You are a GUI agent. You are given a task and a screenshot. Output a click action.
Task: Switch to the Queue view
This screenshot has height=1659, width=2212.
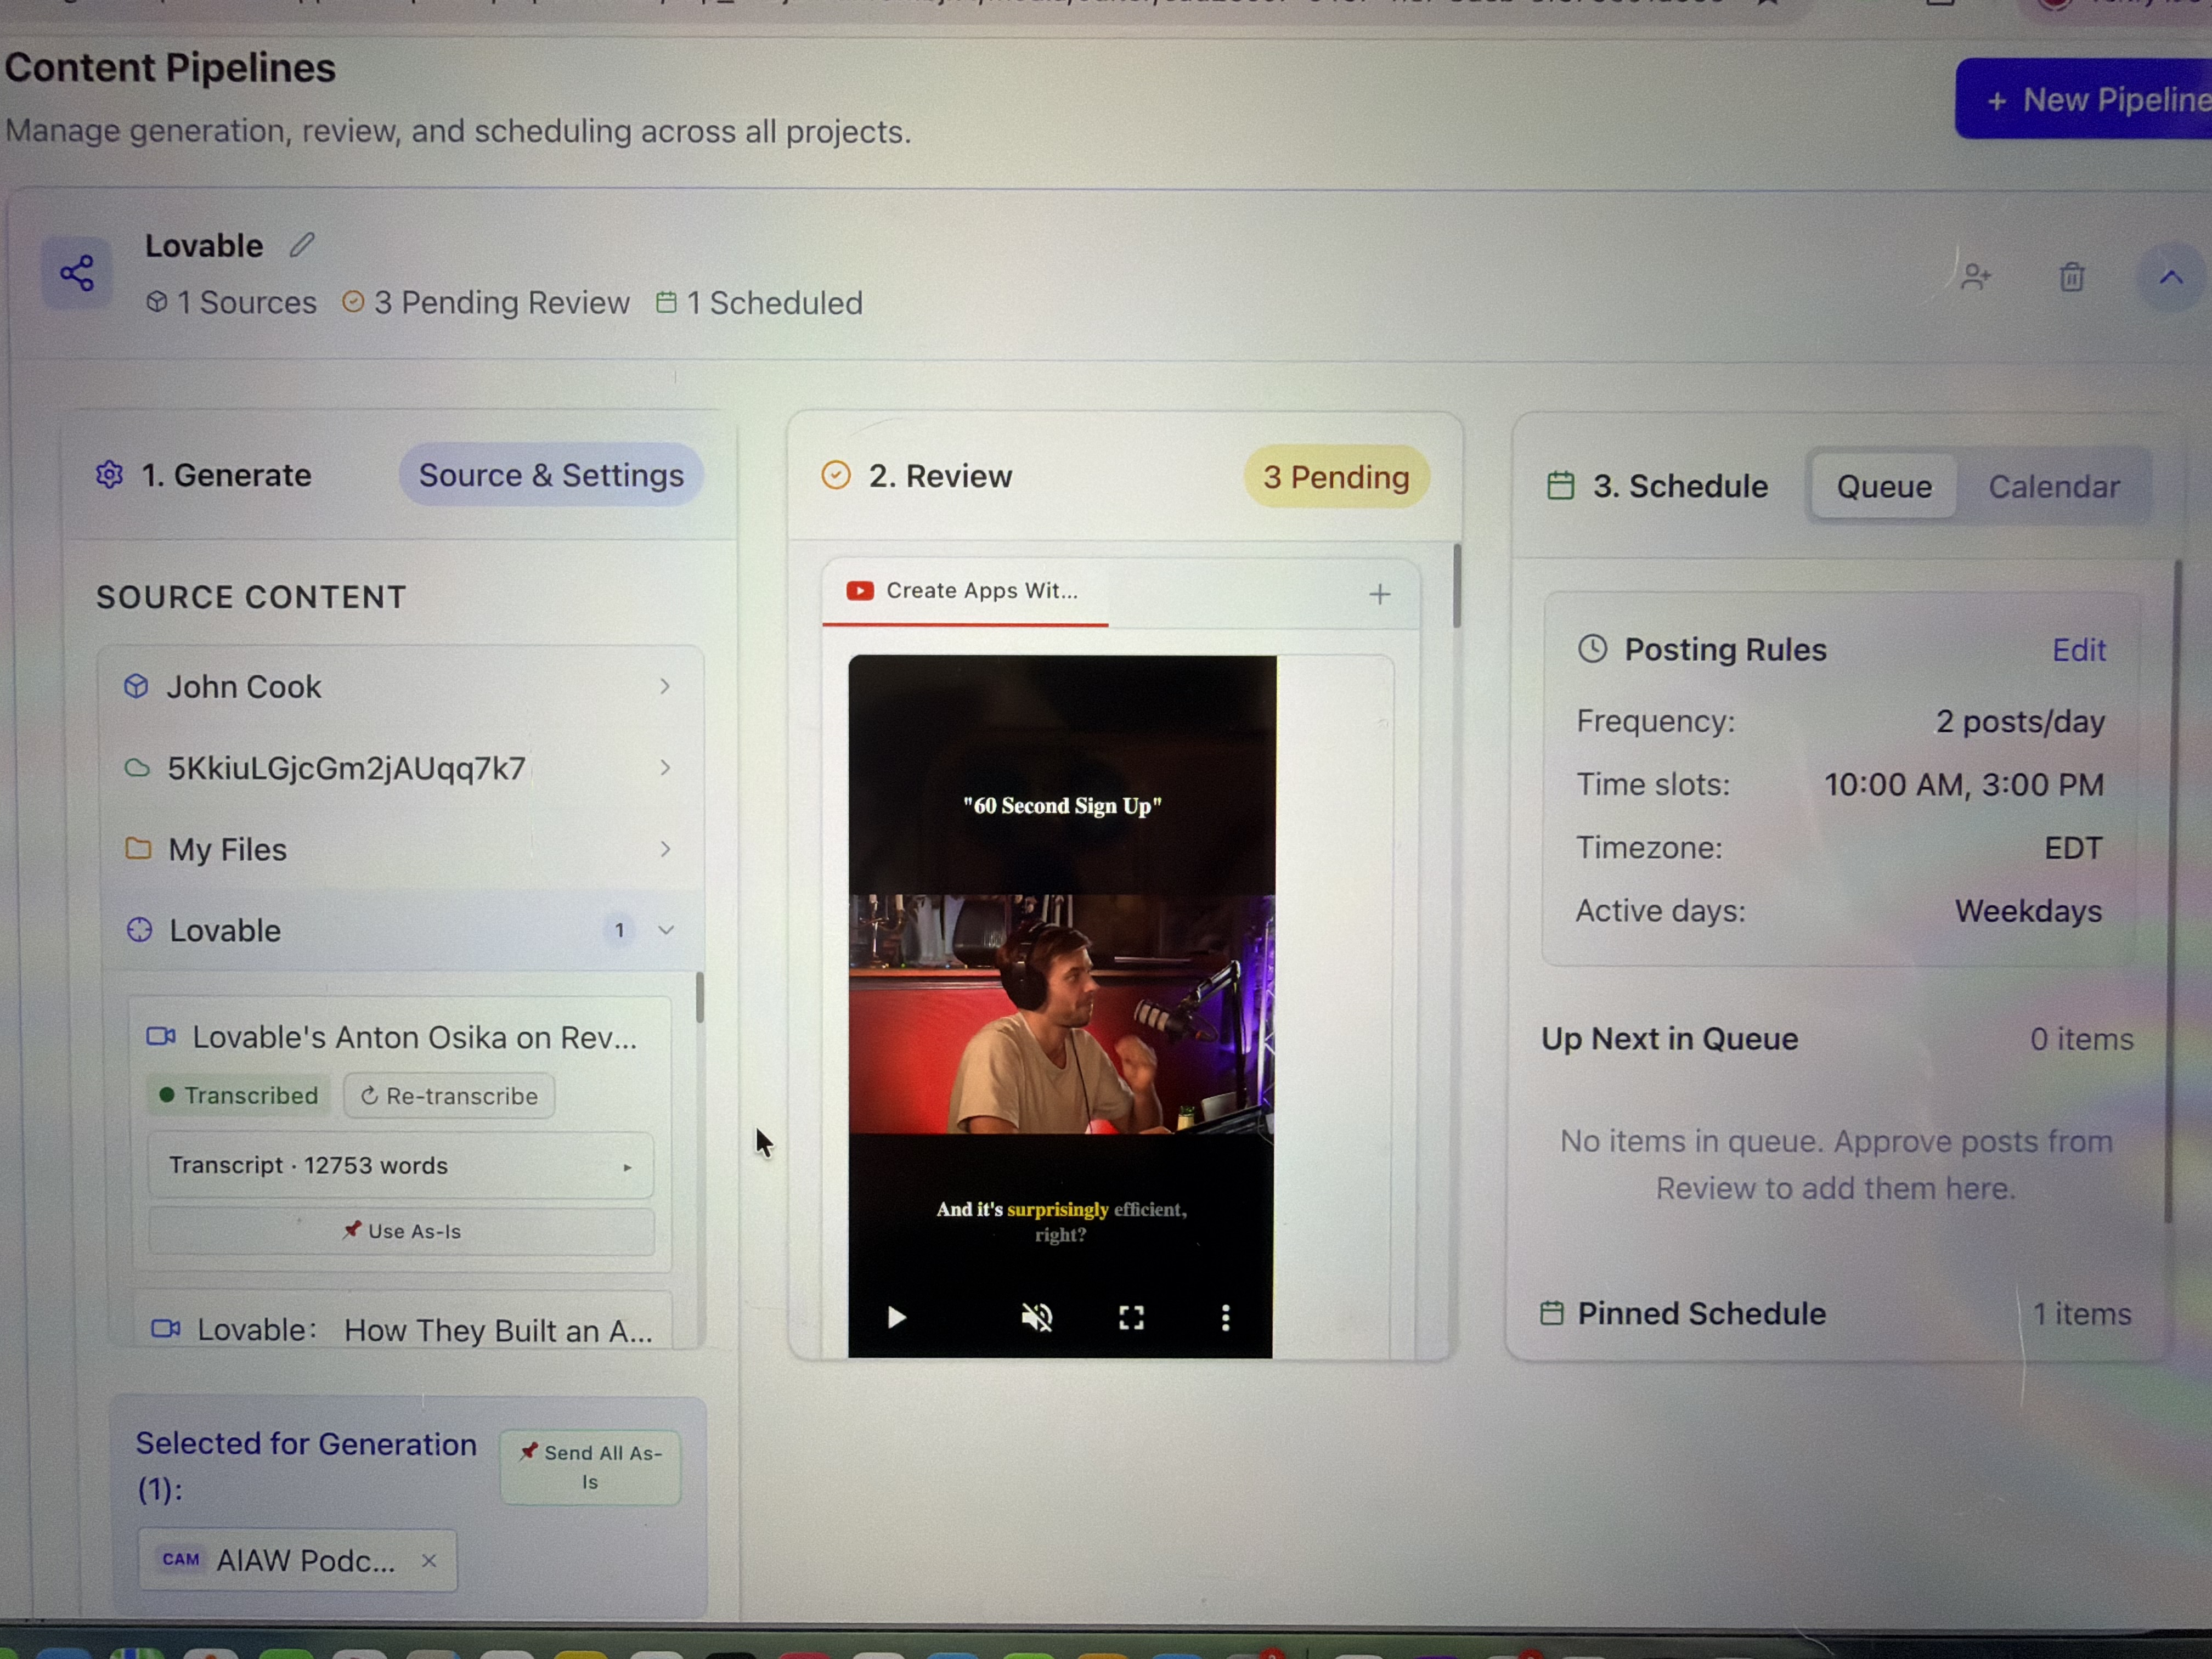[1884, 487]
